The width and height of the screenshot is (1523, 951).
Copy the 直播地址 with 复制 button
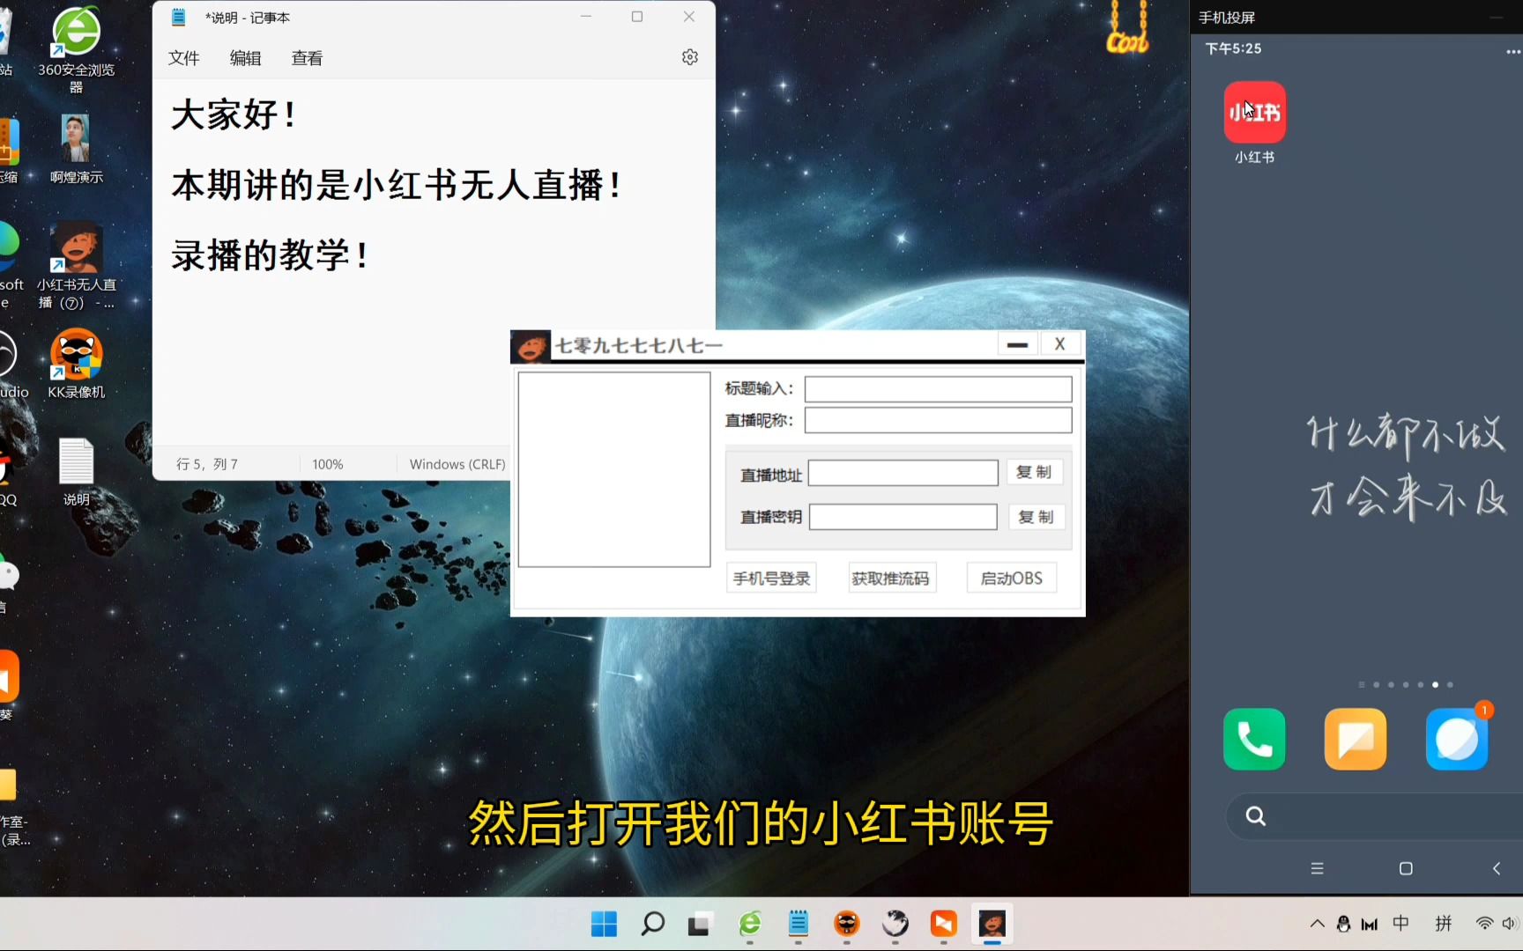(x=1035, y=472)
